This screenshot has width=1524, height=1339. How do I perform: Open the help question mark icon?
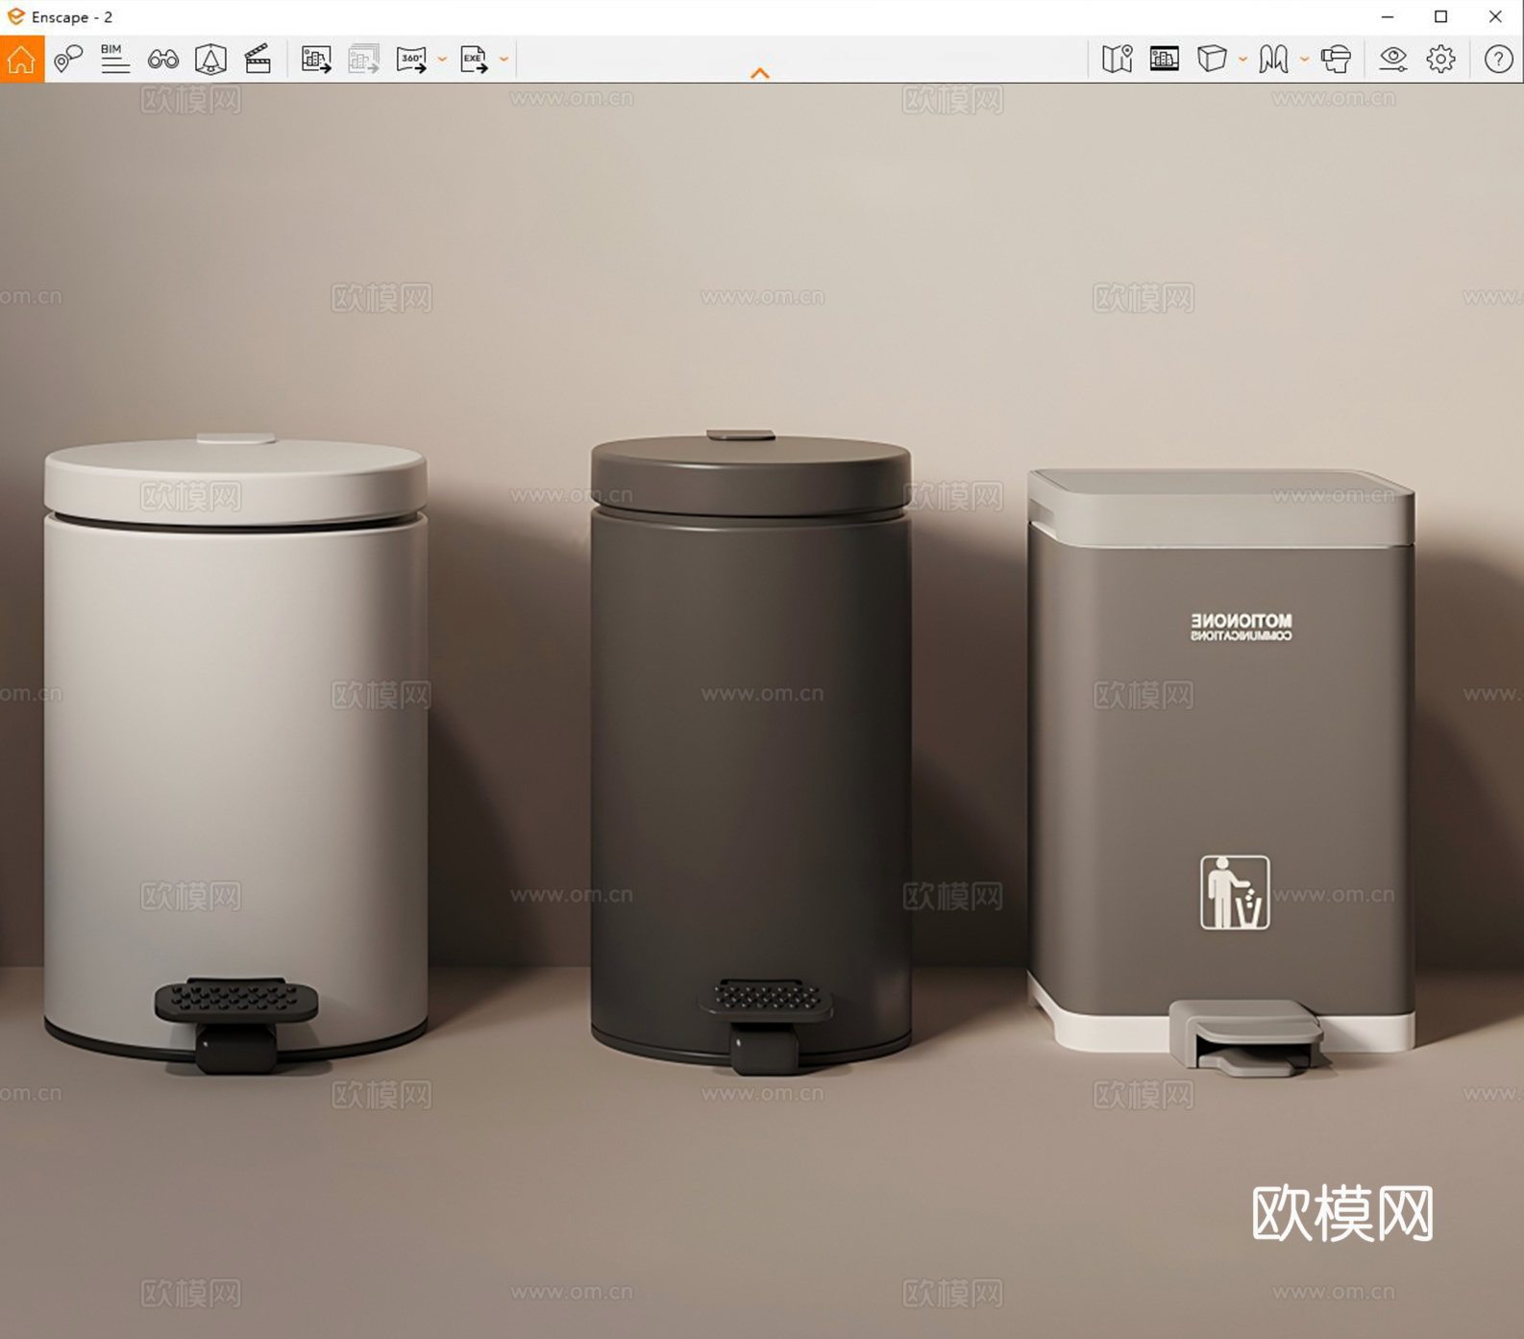pyautogui.click(x=1498, y=60)
